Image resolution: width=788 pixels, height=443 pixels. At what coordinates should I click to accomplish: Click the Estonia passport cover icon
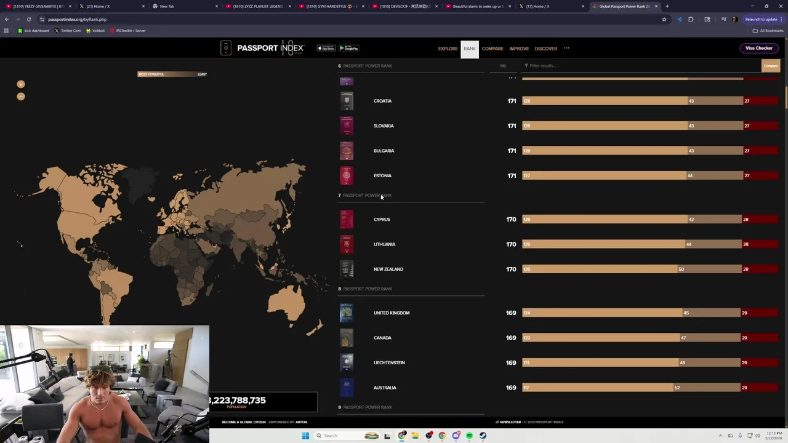coord(347,176)
